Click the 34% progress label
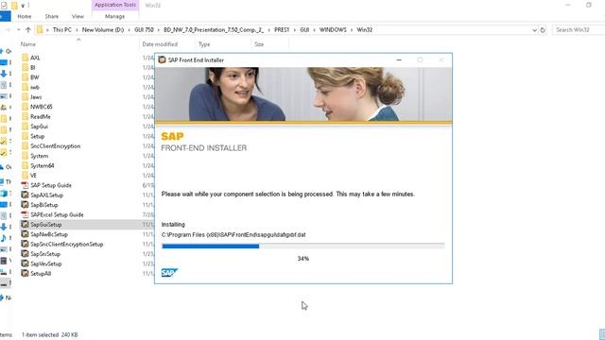This screenshot has width=605, height=340. coord(302,259)
